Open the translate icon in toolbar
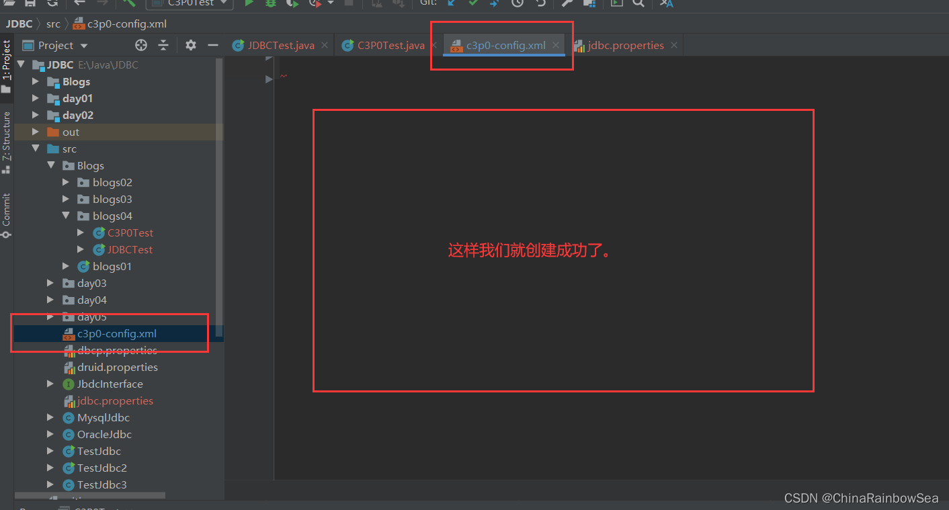The width and height of the screenshot is (949, 510). pos(666,3)
